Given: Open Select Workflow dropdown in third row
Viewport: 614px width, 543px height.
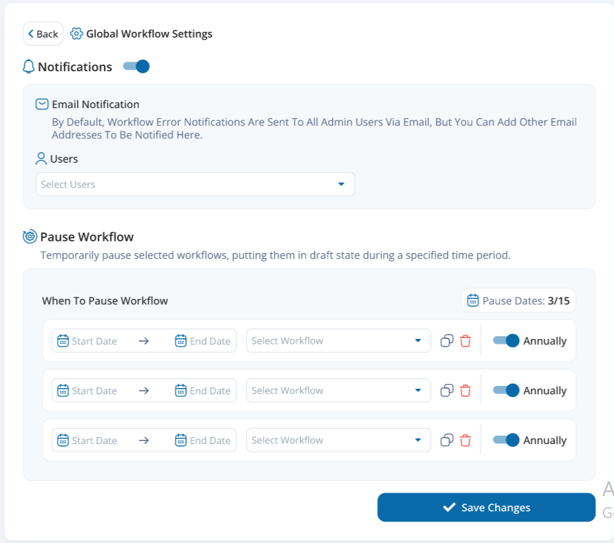Looking at the screenshot, I should coord(338,441).
